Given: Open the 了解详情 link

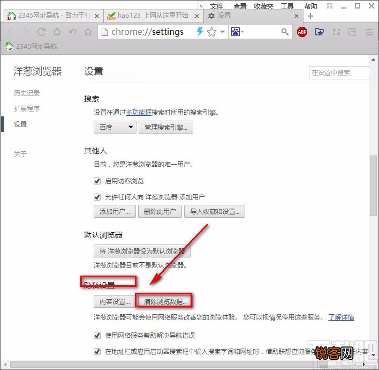Looking at the screenshot, I should click(341, 317).
